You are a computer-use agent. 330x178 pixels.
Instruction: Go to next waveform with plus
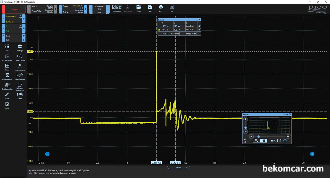(x=108, y=9)
